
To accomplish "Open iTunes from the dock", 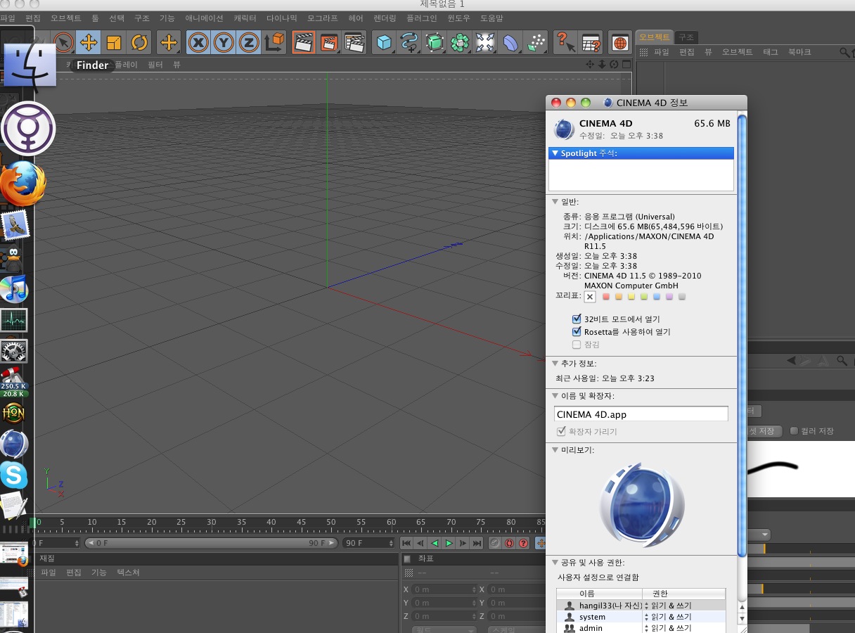I will [13, 289].
